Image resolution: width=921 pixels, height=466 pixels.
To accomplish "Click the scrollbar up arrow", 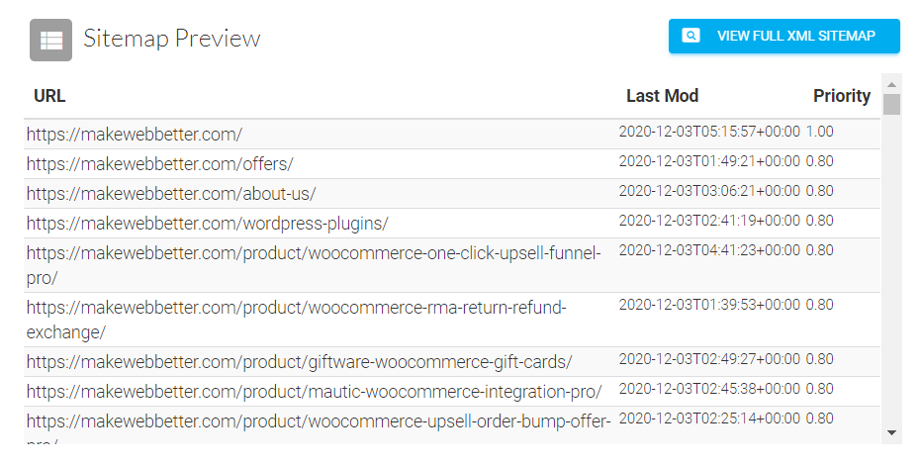I will click(891, 85).
